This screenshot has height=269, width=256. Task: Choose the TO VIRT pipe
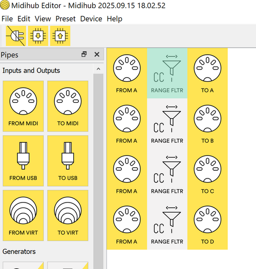68,215
